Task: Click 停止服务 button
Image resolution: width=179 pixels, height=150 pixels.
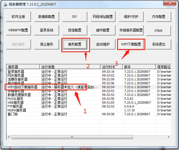Action: 47,44
